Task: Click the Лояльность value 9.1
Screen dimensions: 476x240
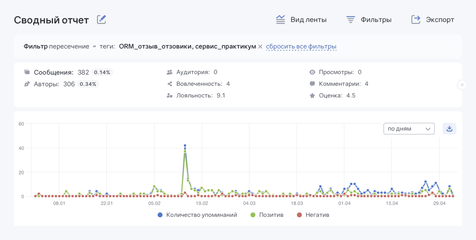Action: (221, 95)
